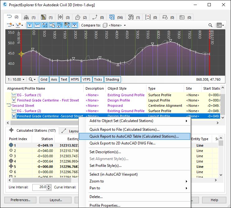Choose Set Description(s) in the context menu
Viewport: 231px width, 208px height.
[135, 152]
